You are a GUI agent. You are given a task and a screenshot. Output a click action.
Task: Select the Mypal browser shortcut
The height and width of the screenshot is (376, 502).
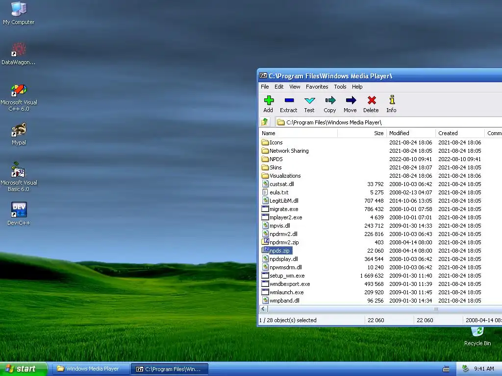(x=19, y=134)
